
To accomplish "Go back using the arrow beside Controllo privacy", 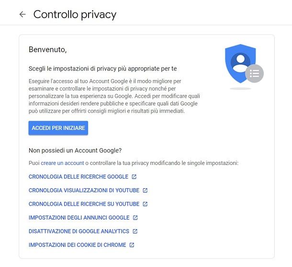I will [22, 14].
